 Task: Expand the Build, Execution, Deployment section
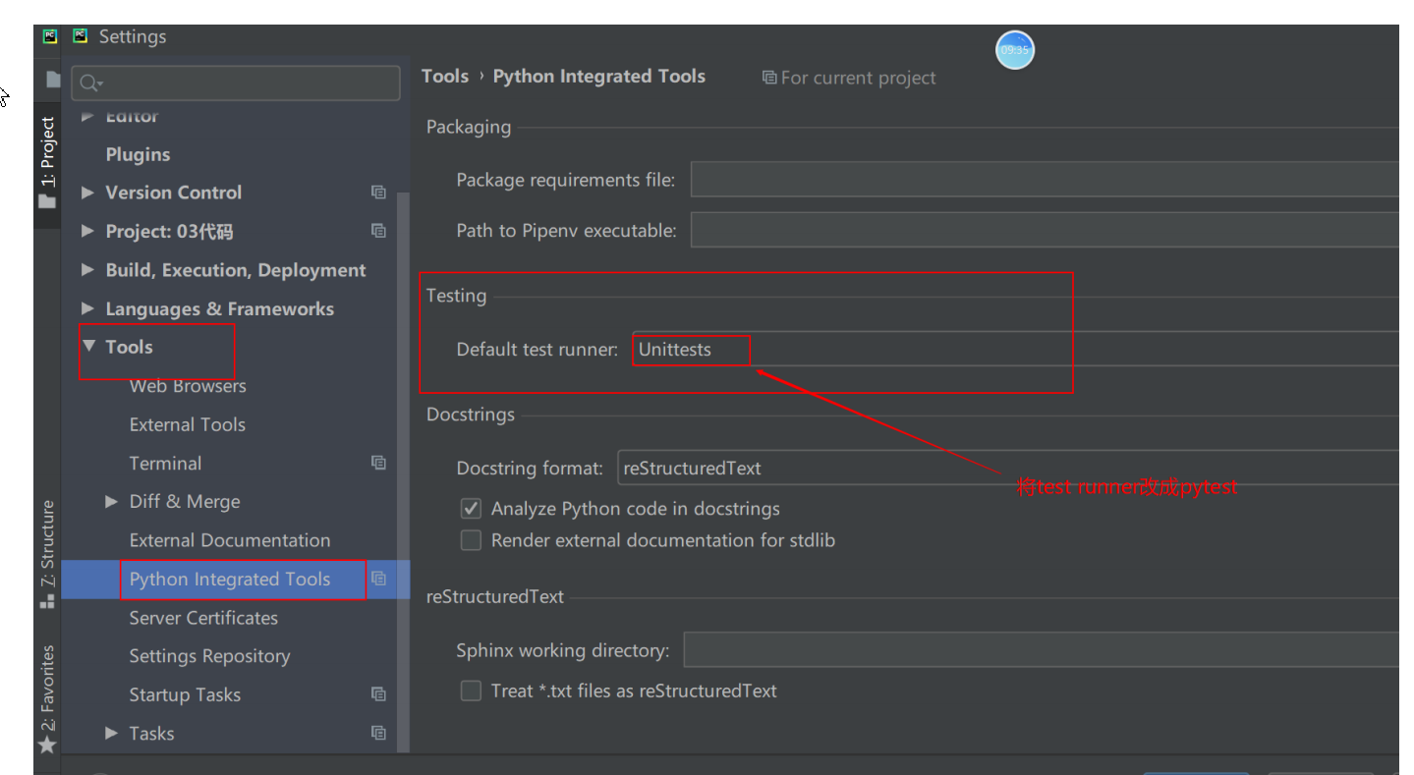coord(88,270)
